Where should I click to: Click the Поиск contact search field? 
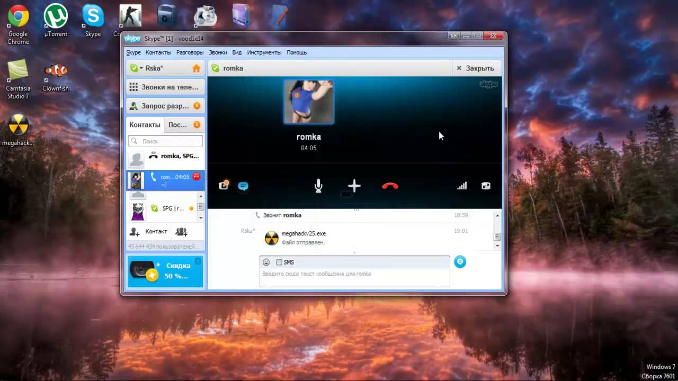165,141
